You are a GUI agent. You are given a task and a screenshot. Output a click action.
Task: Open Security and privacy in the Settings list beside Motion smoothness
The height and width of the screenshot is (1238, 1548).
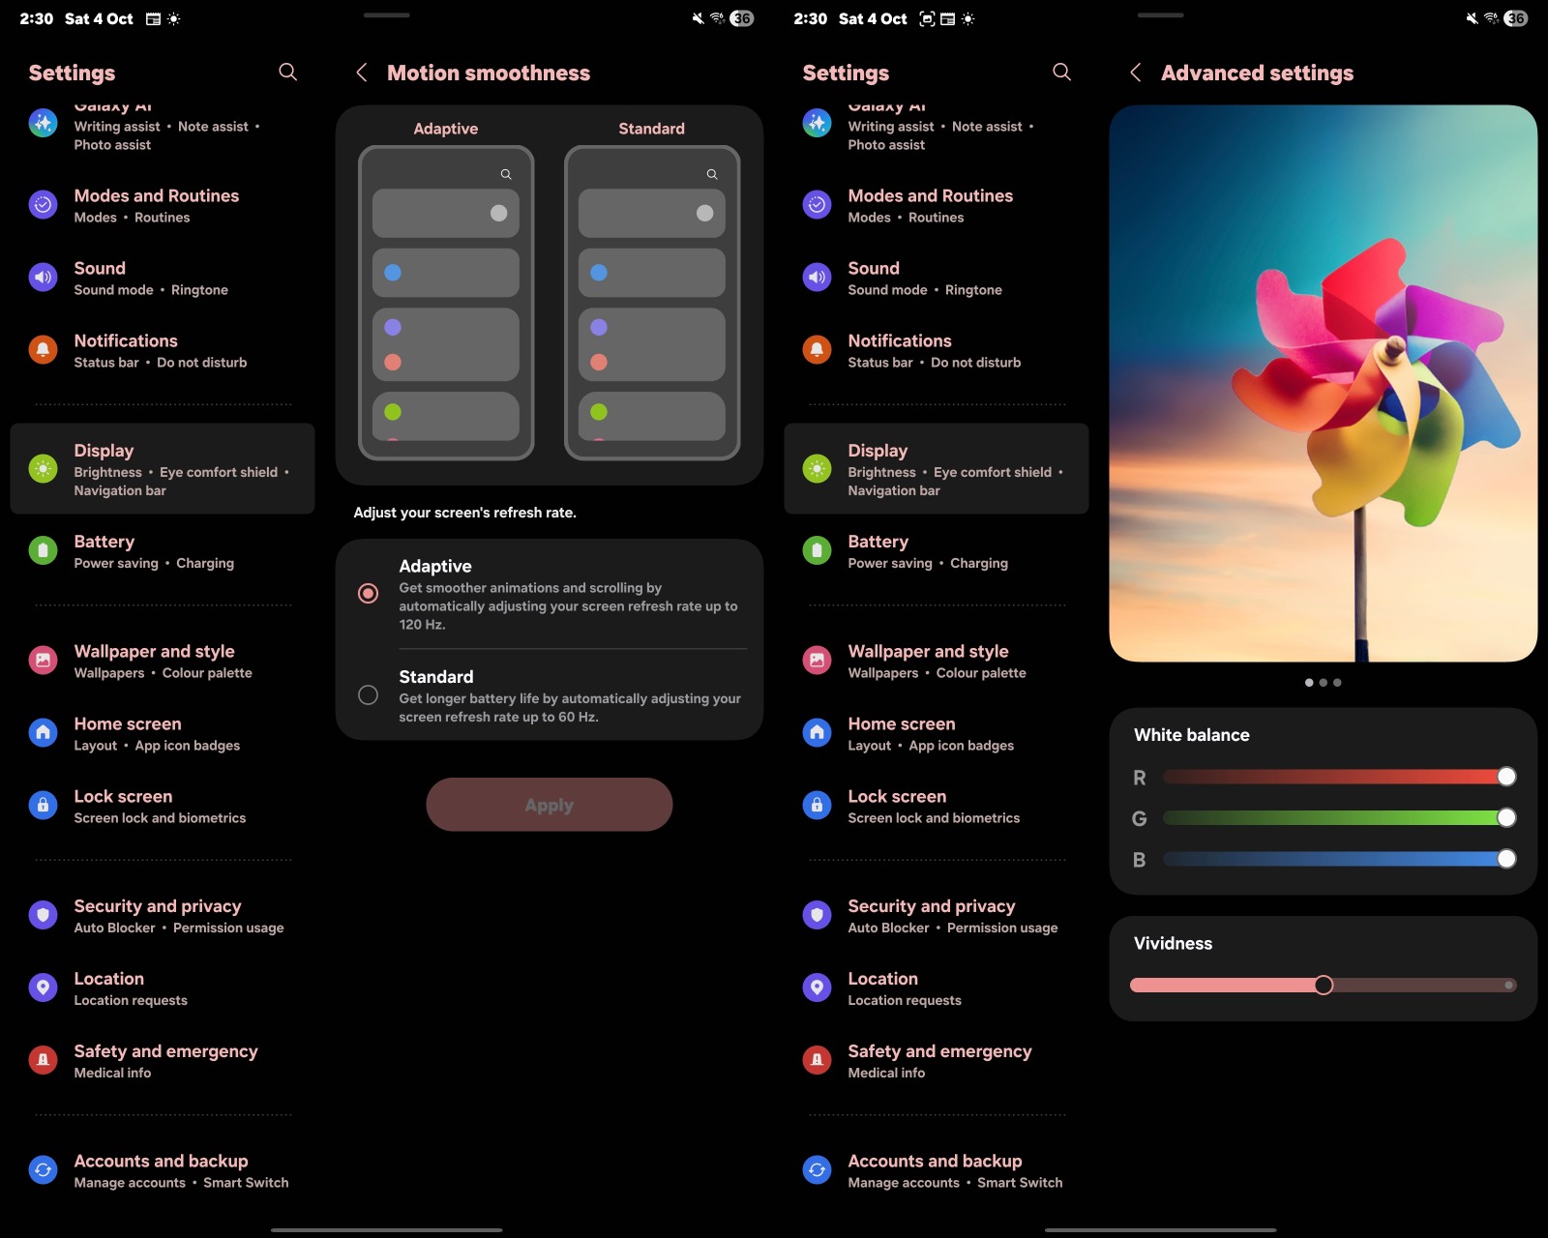click(x=158, y=915)
